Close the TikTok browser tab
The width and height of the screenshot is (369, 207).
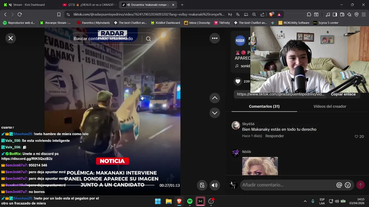pos(173,5)
